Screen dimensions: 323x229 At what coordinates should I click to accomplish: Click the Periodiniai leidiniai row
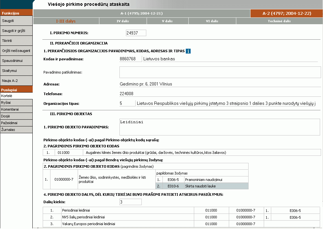pos(181,211)
